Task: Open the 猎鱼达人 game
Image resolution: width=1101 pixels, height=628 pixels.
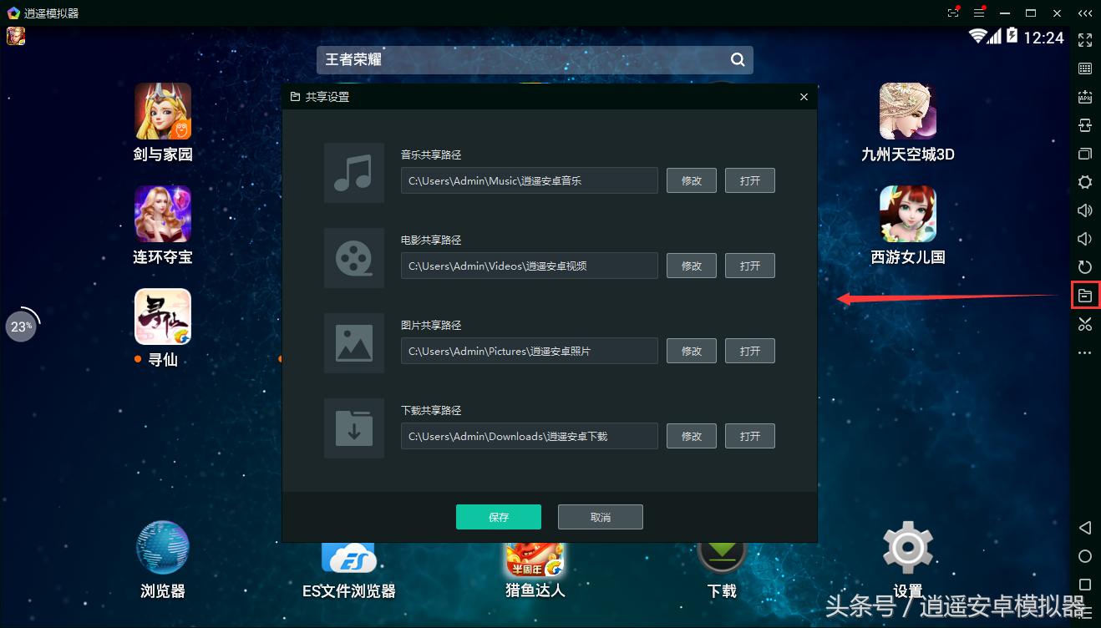Action: coord(535,560)
